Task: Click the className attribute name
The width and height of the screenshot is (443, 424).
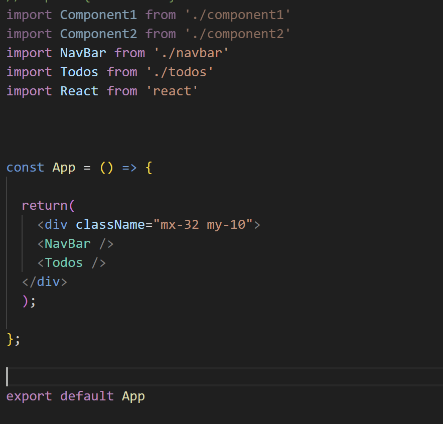Action: click(110, 225)
